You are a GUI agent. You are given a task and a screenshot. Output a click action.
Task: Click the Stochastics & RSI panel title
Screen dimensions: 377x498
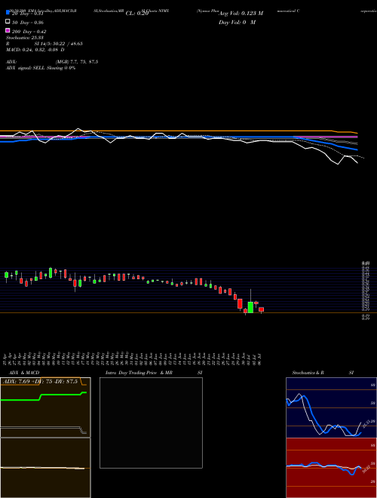tap(323, 373)
